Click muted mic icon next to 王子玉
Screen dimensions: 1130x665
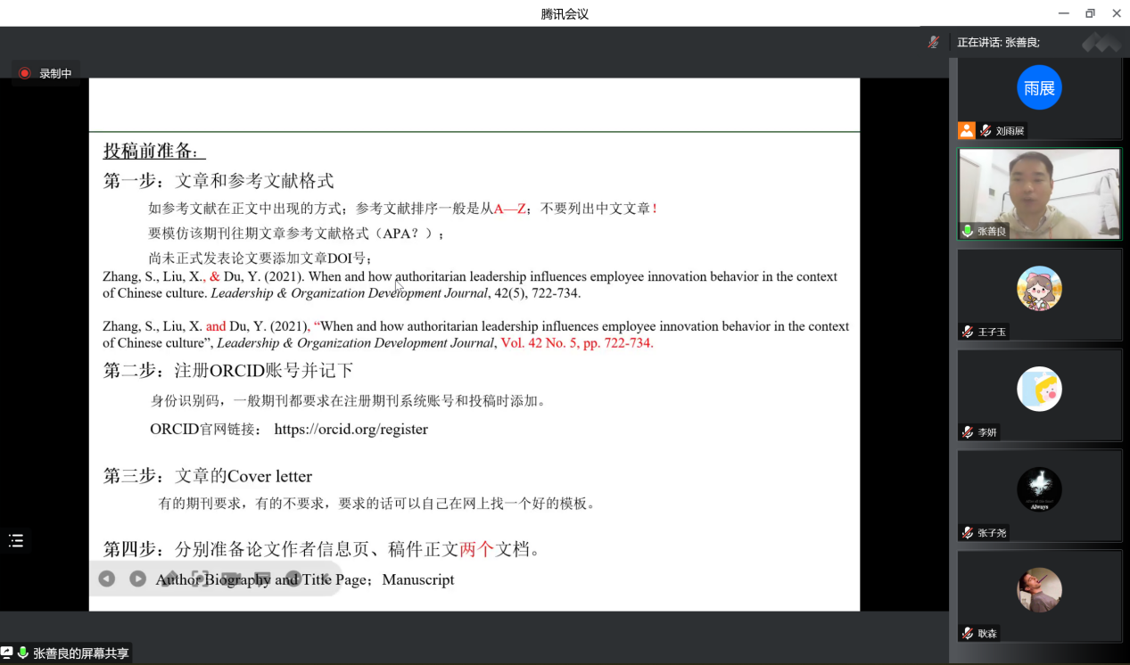(967, 332)
